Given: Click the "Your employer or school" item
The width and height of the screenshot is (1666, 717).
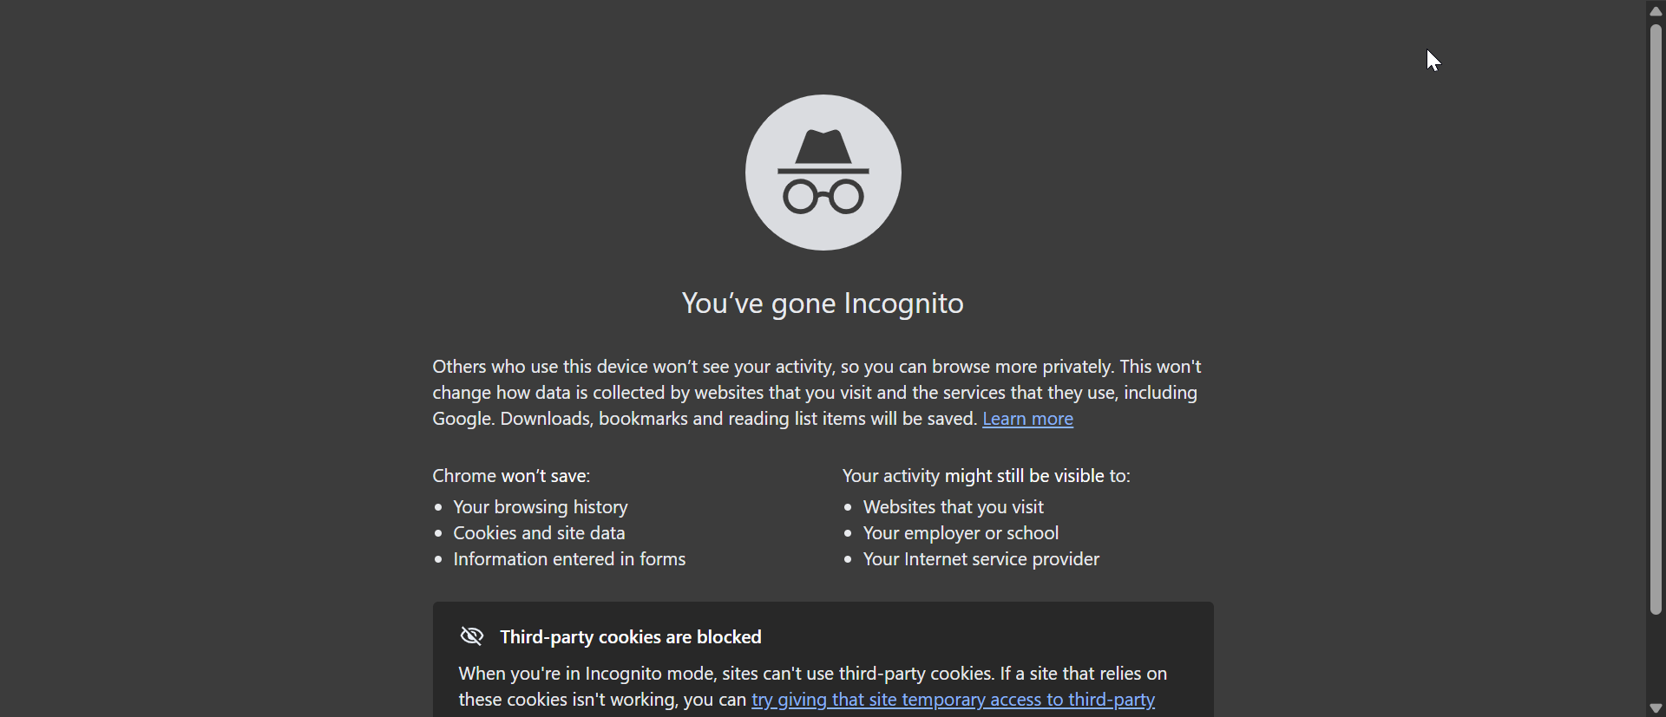Looking at the screenshot, I should [961, 533].
